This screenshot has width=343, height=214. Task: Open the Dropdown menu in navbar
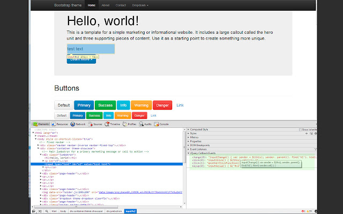[140, 5]
